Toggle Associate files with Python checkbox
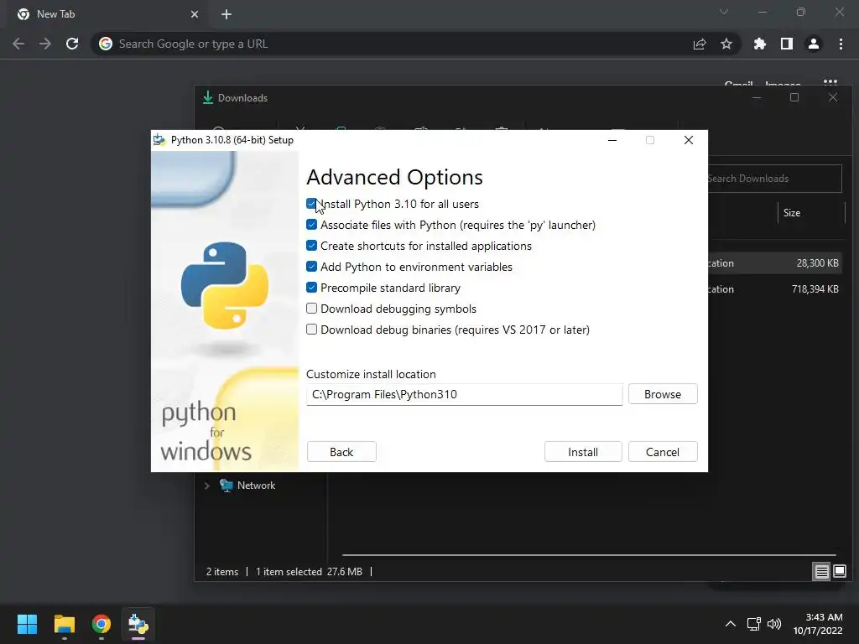This screenshot has width=859, height=644. (311, 225)
